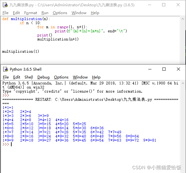Viewport: 186px width, 173px height.
Task: Click output '4*4=16' in shell
Action: click(62, 120)
